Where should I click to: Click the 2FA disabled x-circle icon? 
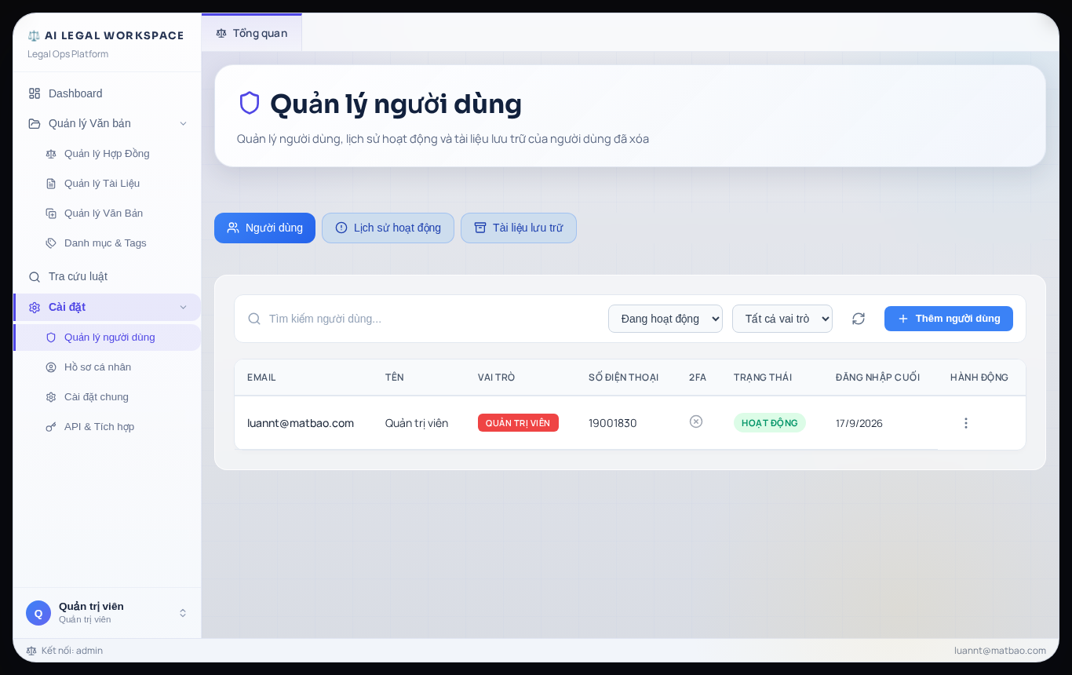point(696,421)
